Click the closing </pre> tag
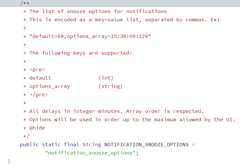 click(x=39, y=95)
